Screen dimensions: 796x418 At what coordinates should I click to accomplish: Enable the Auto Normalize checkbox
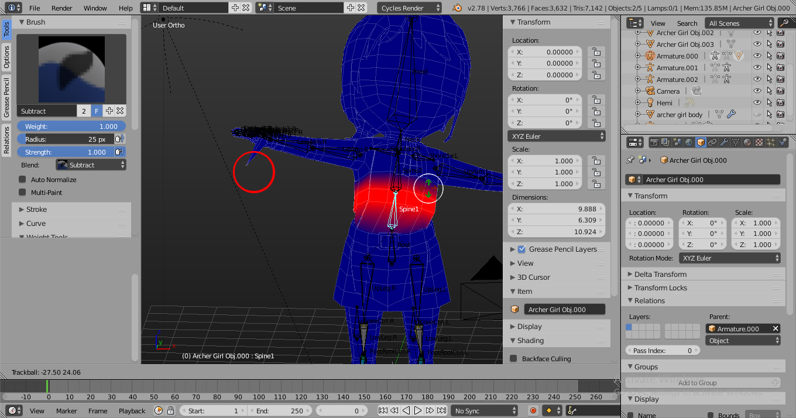[x=22, y=180]
